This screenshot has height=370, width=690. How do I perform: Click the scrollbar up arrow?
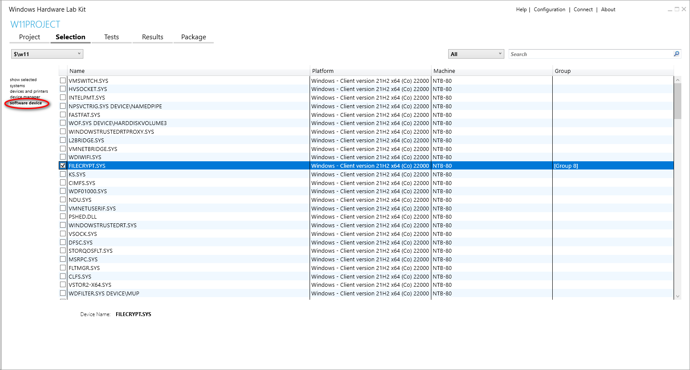(x=677, y=80)
